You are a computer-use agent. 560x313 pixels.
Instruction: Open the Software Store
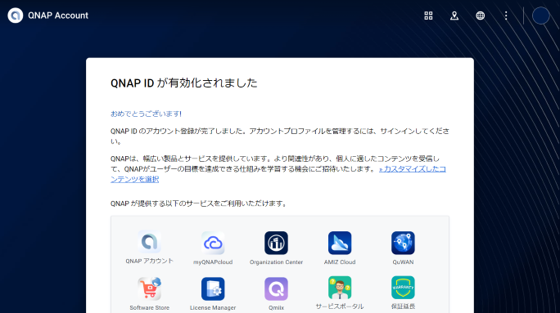tap(149, 288)
